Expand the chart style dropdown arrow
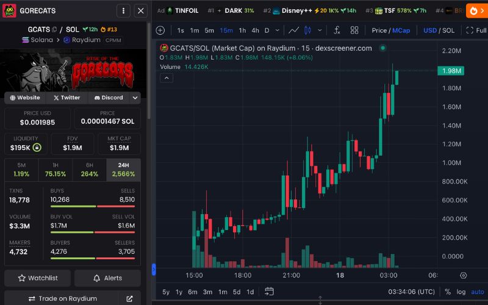 (x=320, y=30)
